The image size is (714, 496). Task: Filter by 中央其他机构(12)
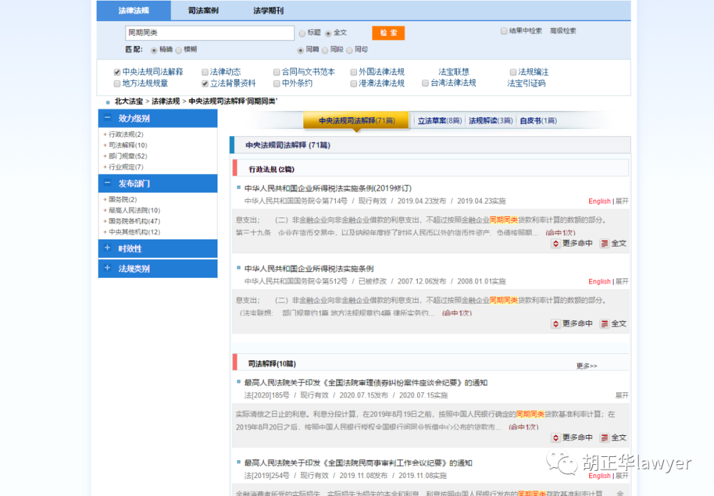[x=134, y=232]
